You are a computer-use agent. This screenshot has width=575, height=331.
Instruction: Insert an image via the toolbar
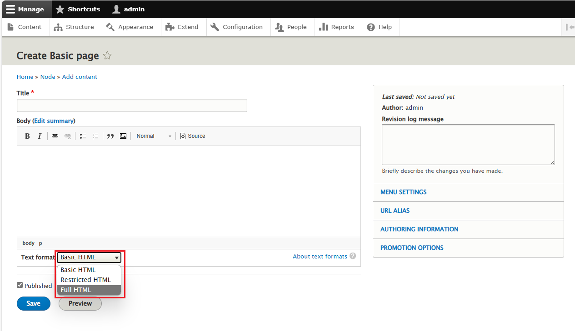[x=123, y=136]
